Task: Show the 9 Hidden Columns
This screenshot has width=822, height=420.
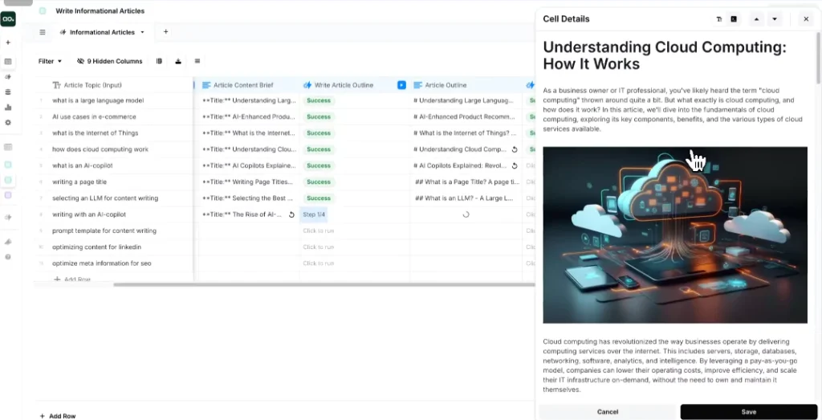Action: pos(110,61)
